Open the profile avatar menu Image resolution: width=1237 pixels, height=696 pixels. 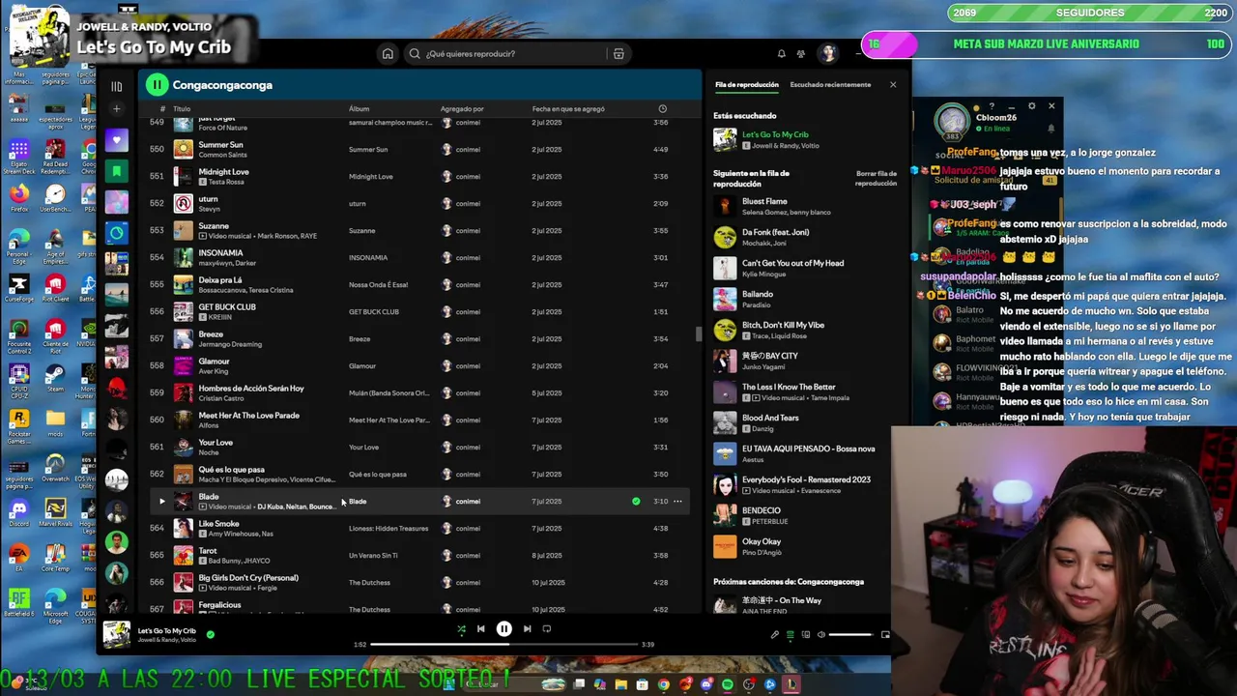tap(828, 53)
